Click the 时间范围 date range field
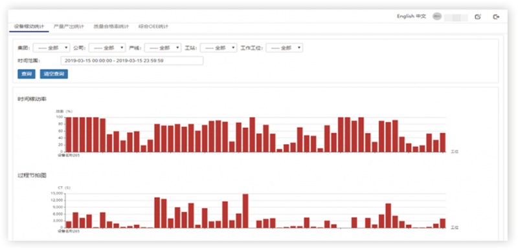The height and width of the screenshot is (250, 518). click(x=132, y=61)
